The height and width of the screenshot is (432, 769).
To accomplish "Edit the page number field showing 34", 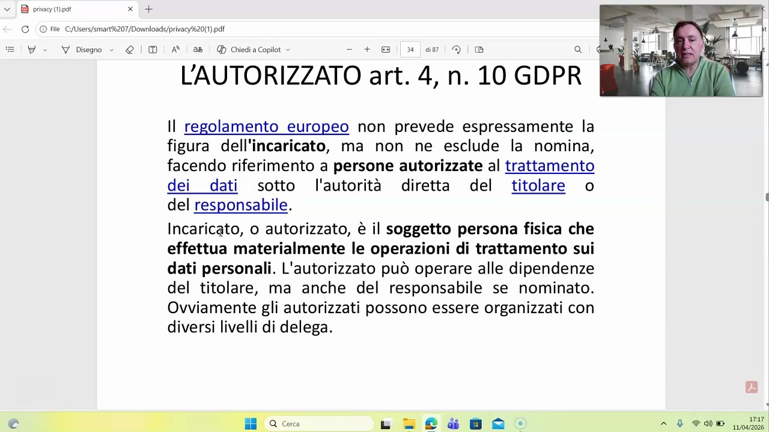I will (x=410, y=49).
